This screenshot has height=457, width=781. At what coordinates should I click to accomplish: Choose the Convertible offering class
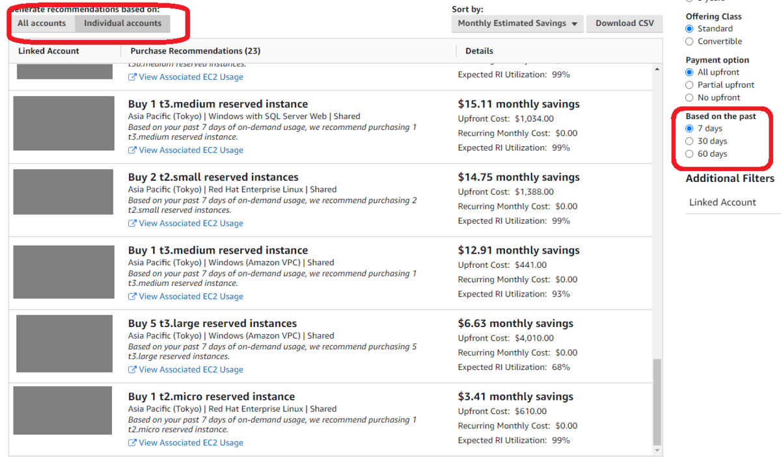click(x=689, y=42)
